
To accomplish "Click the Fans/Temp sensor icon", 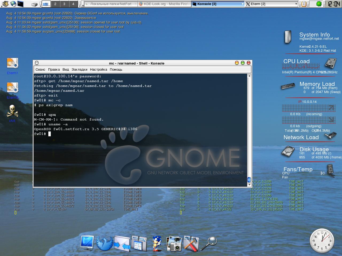I will (331, 171).
